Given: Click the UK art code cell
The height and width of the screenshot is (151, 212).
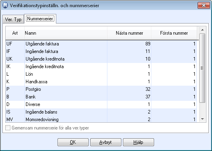Looking at the screenshot, I should click(x=15, y=59).
